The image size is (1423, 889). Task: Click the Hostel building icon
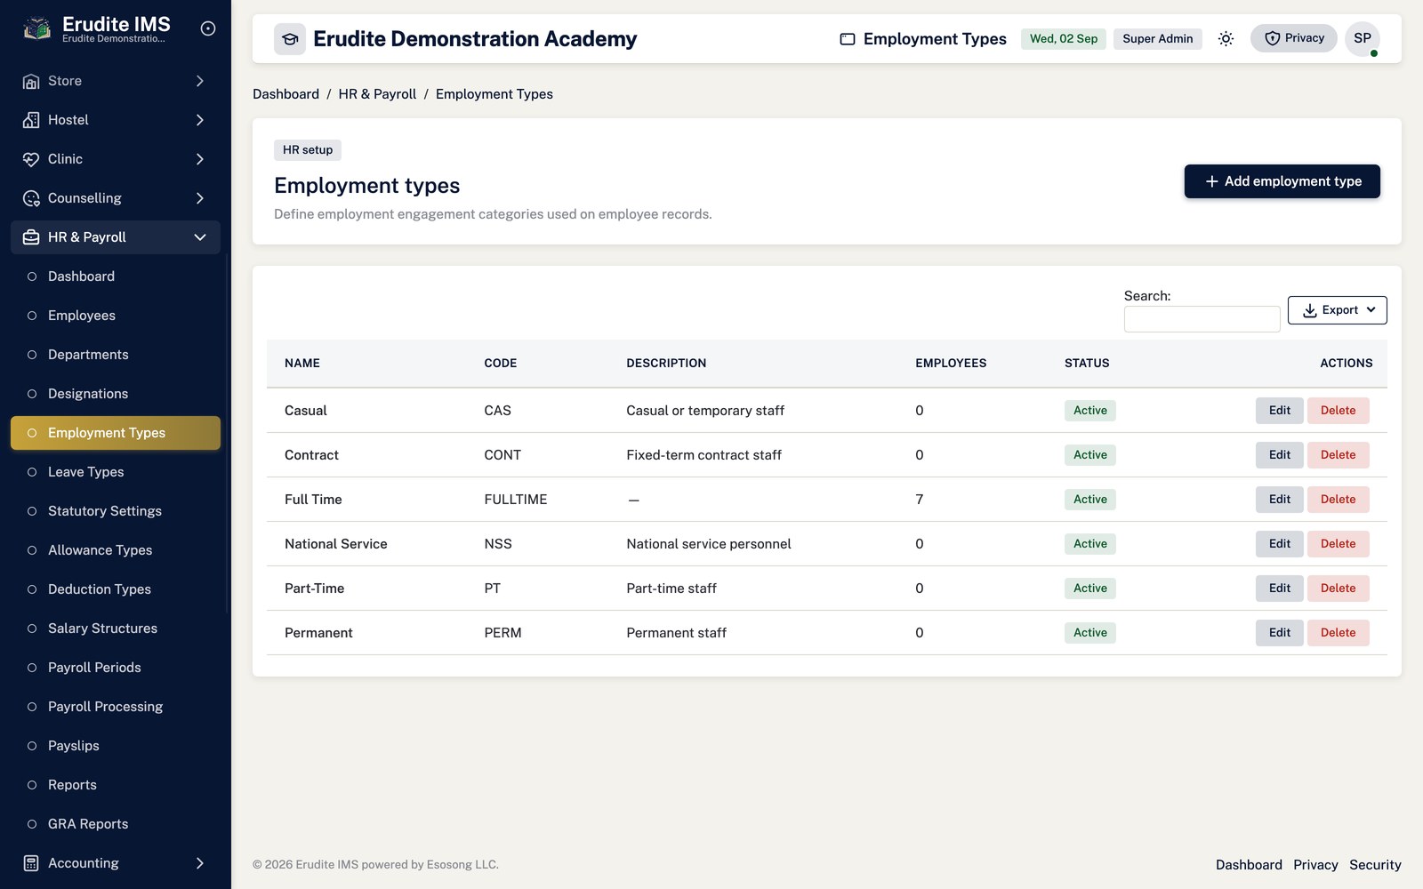[31, 120]
